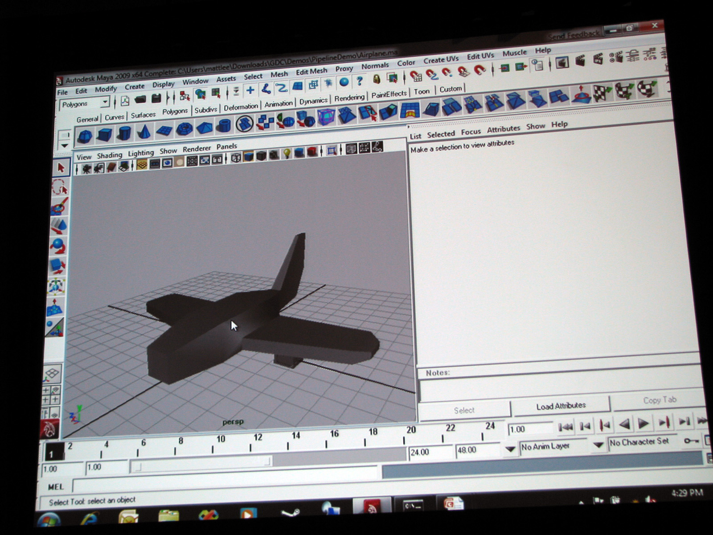Click the polygon cylinder shelf icon

coord(124,133)
